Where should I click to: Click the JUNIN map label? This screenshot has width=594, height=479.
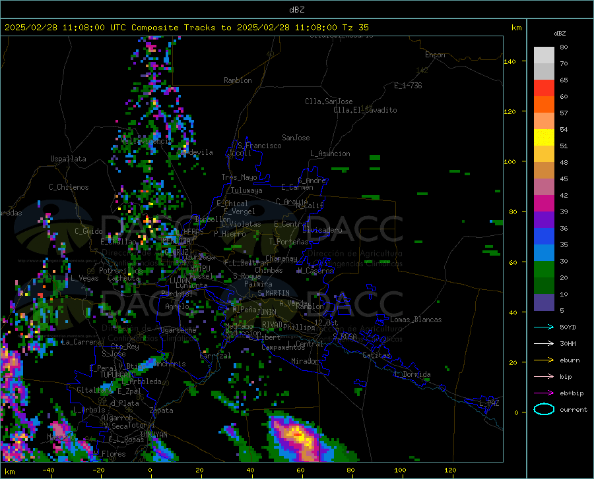[x=267, y=312]
